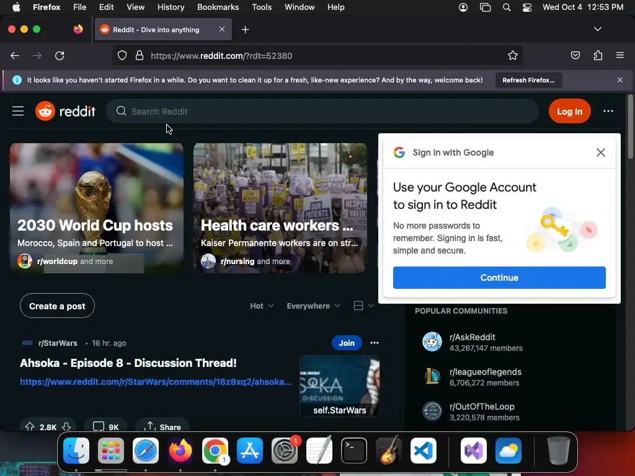Image resolution: width=635 pixels, height=476 pixels.
Task: Open a new browser tab
Action: [x=245, y=30]
